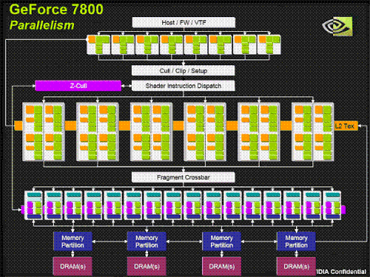Click the first Memory Partition block
The height and width of the screenshot is (277, 370).
pos(73,242)
